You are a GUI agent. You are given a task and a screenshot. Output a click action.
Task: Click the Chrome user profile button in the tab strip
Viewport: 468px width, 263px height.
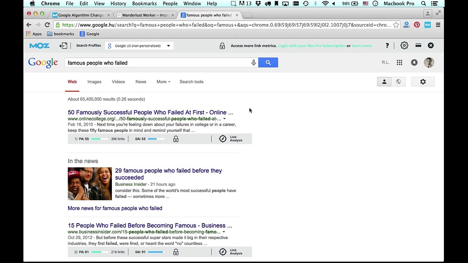click(427, 14)
